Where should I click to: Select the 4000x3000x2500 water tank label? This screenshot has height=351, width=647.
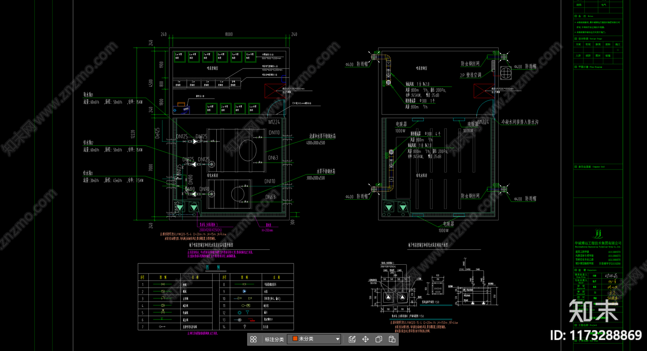(x=315, y=143)
